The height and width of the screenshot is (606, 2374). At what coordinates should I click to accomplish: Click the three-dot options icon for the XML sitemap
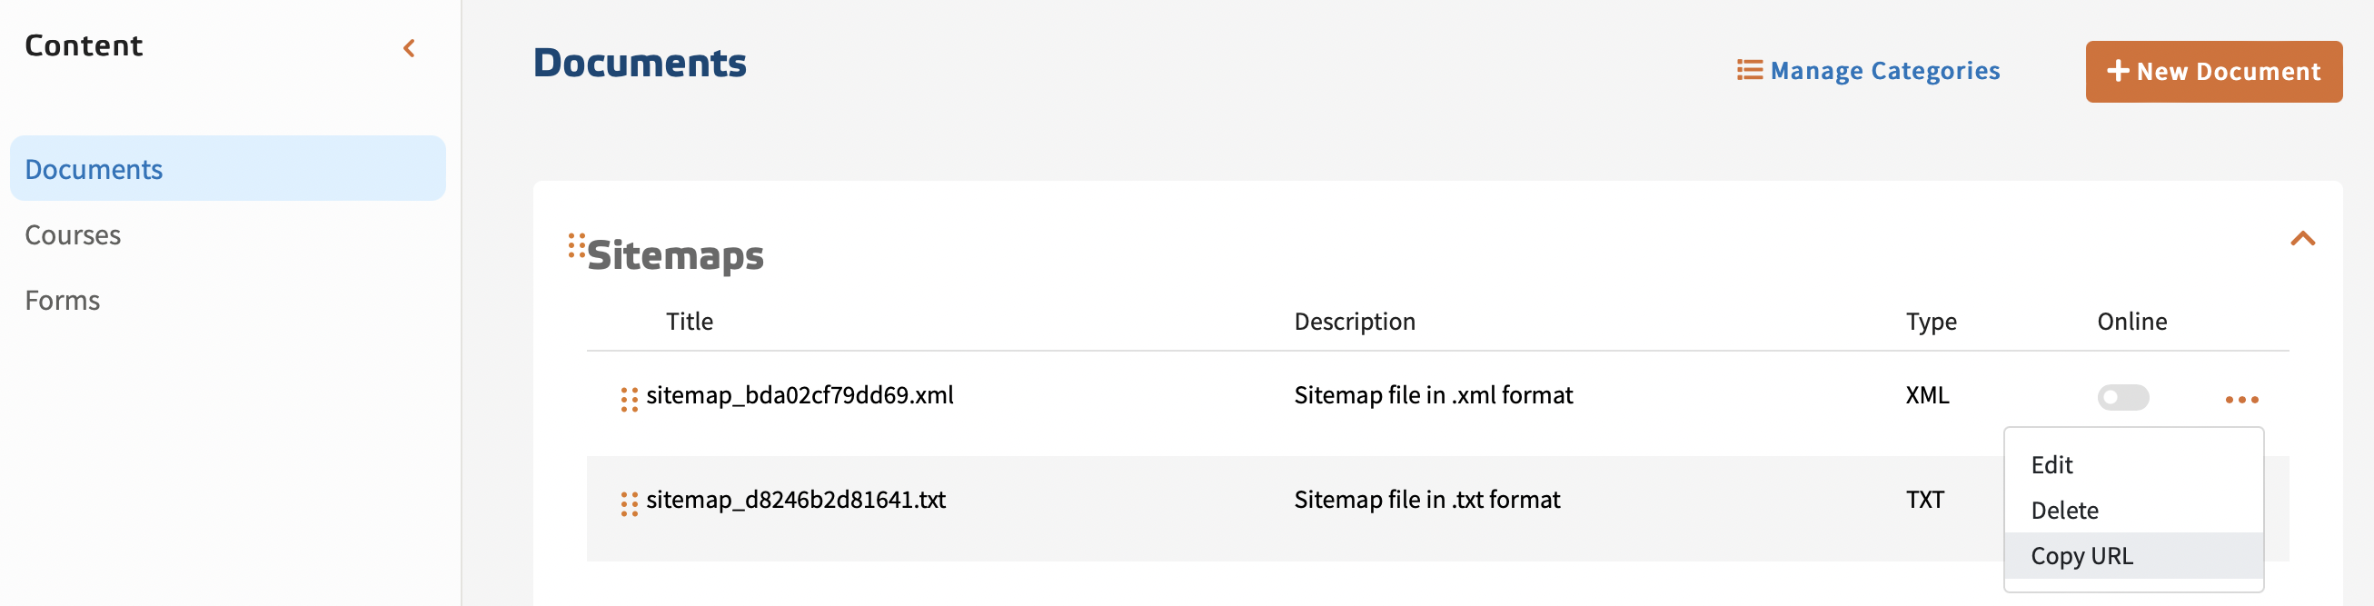[2241, 399]
